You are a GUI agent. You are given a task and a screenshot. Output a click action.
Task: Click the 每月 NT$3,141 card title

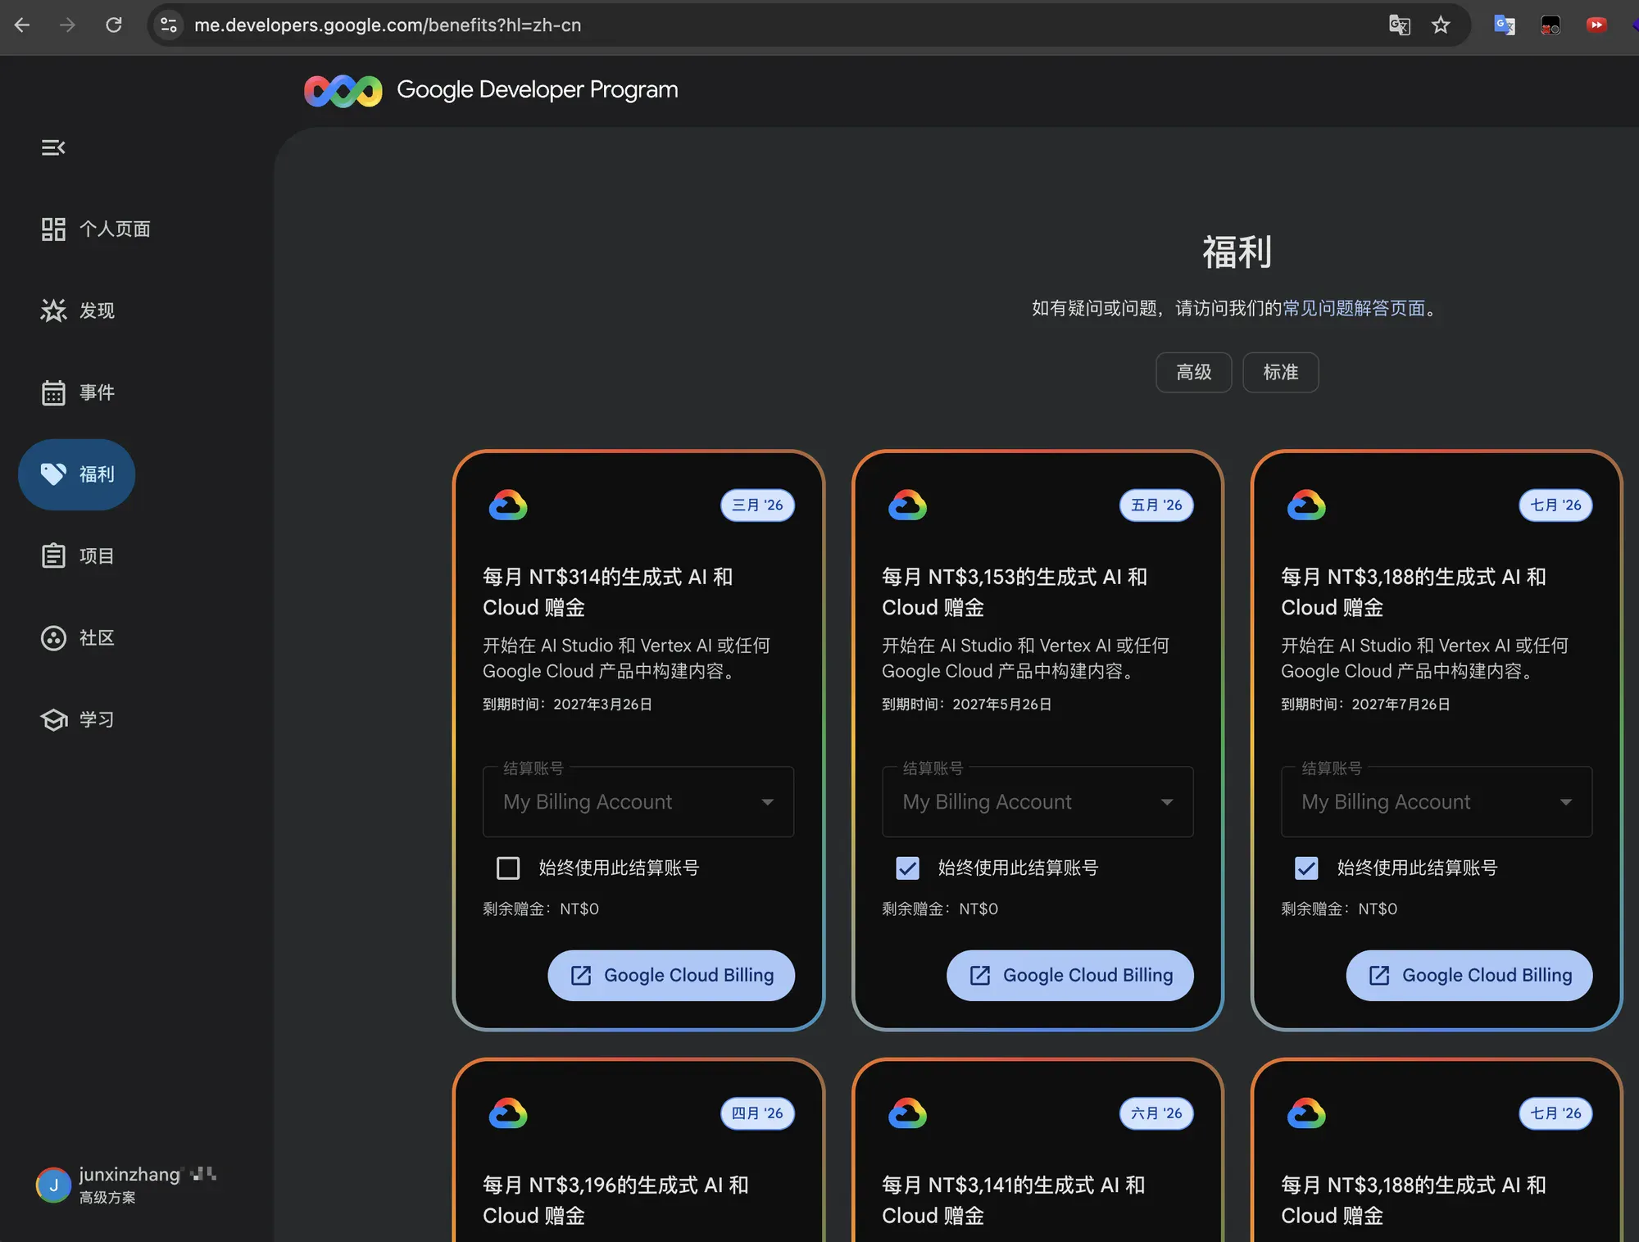[1014, 1200]
